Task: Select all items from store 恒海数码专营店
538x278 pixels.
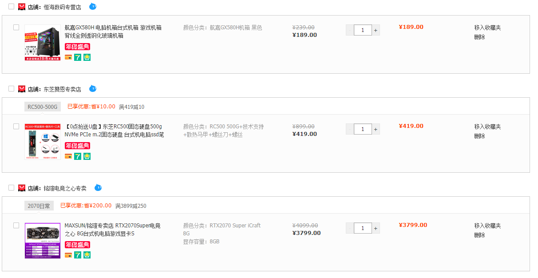Action: [12, 7]
